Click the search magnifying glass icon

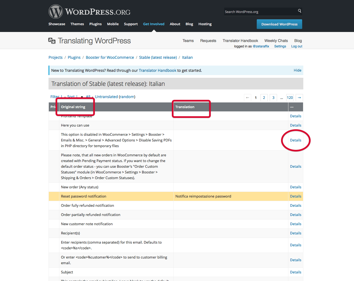(x=299, y=11)
